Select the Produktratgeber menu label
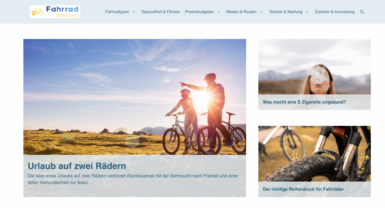This screenshot has height=208, width=385. point(200,12)
